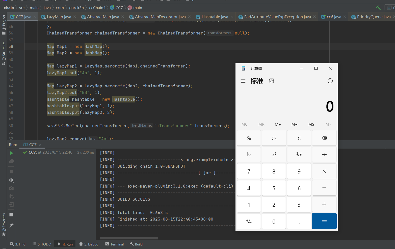Screen dimensions: 395x249
Task: Open the TODO tool window
Action: click(42, 244)
